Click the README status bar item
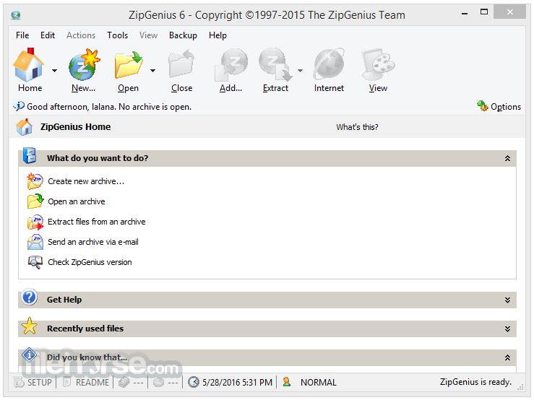The image size is (534, 400). click(86, 382)
